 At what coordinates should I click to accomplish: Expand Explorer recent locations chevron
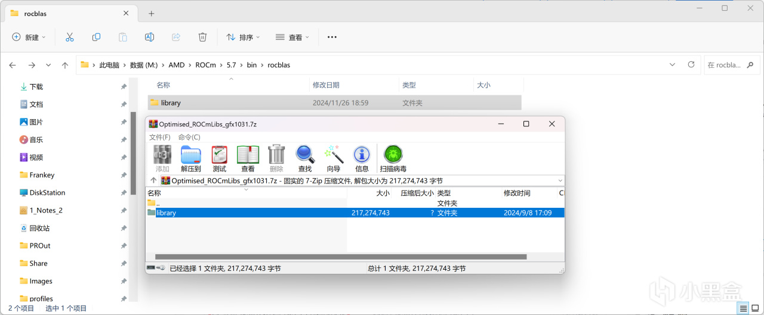pos(48,65)
